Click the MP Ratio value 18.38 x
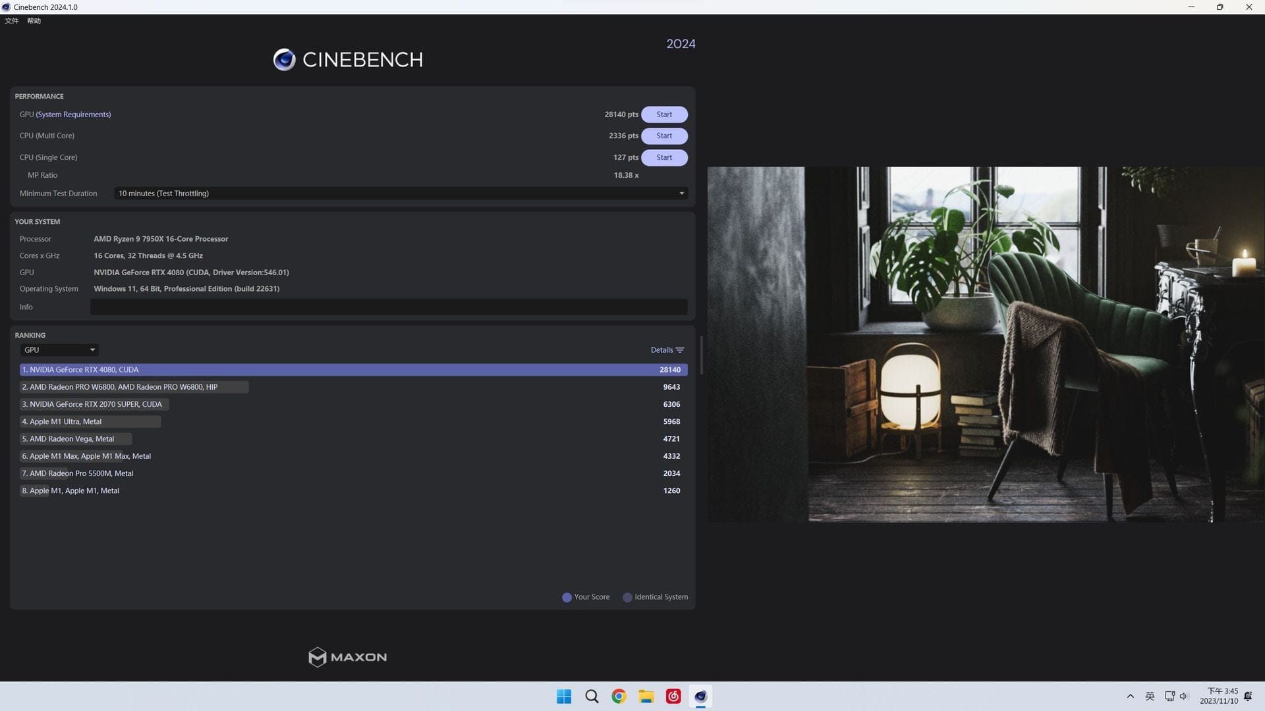 tap(626, 175)
